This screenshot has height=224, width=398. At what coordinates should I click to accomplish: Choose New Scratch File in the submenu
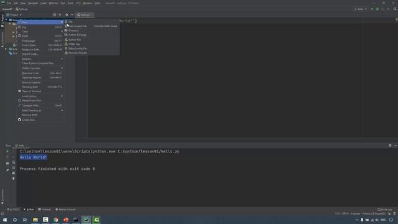(91, 26)
